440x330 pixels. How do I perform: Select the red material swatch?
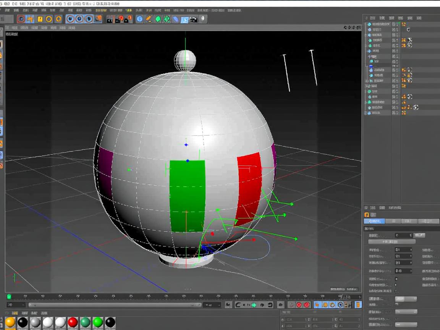click(x=73, y=322)
